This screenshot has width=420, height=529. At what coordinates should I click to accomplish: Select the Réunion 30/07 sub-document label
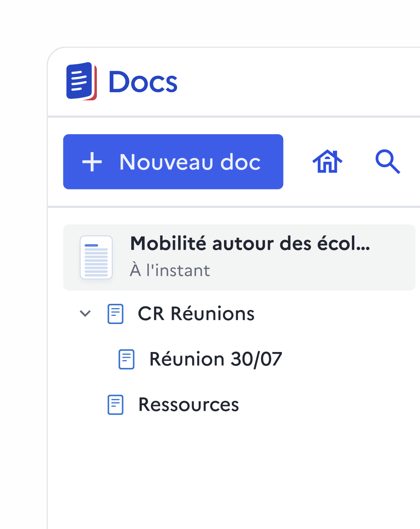(x=215, y=359)
